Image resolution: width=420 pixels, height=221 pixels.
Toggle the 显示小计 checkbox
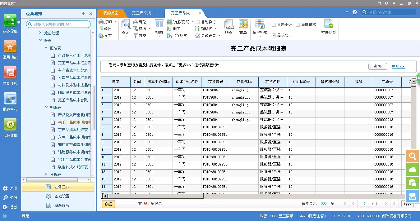pos(274,25)
